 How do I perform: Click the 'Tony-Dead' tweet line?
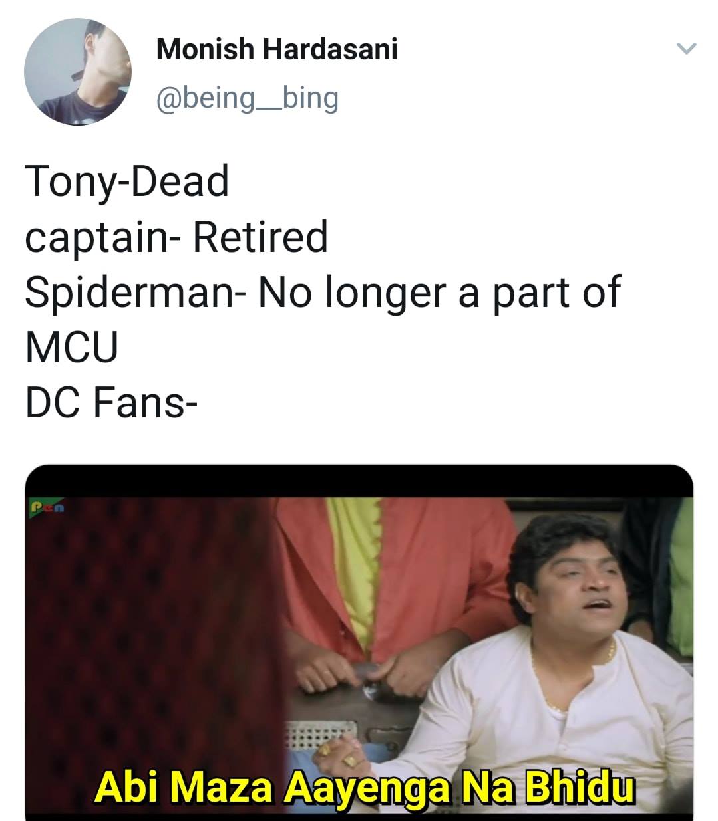pyautogui.click(x=127, y=181)
